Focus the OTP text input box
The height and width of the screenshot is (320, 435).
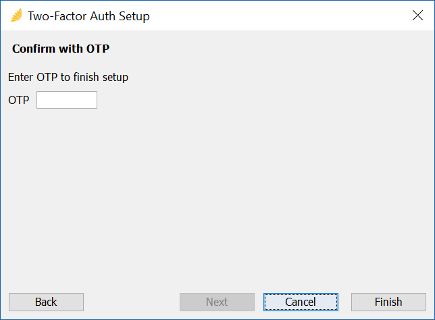[67, 100]
